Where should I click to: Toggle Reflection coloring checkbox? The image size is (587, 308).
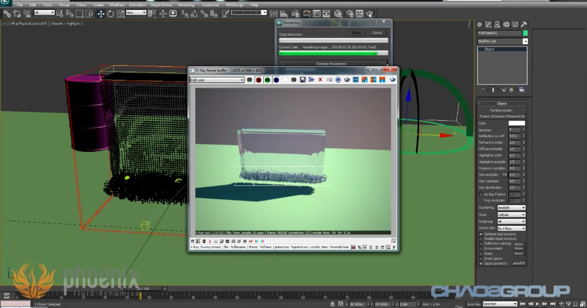[480, 244]
